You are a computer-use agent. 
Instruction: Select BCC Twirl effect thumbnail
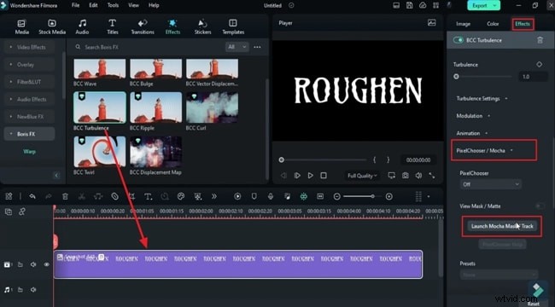(x=99, y=152)
